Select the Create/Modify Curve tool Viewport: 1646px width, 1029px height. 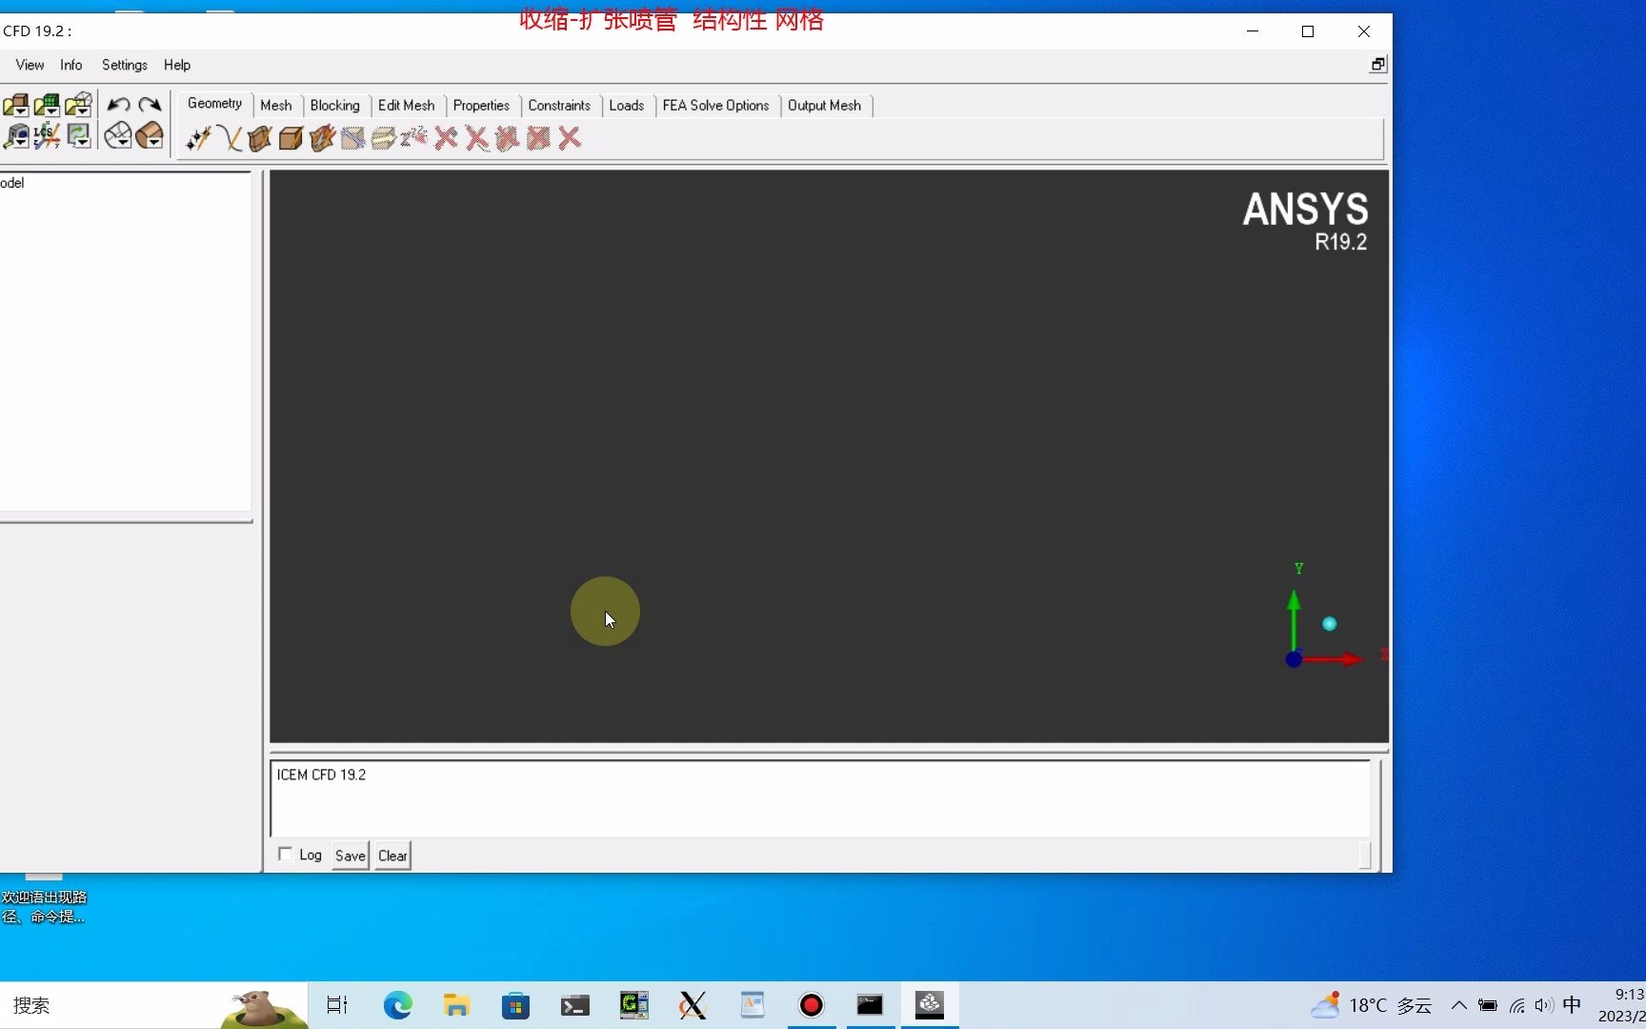tap(230, 139)
